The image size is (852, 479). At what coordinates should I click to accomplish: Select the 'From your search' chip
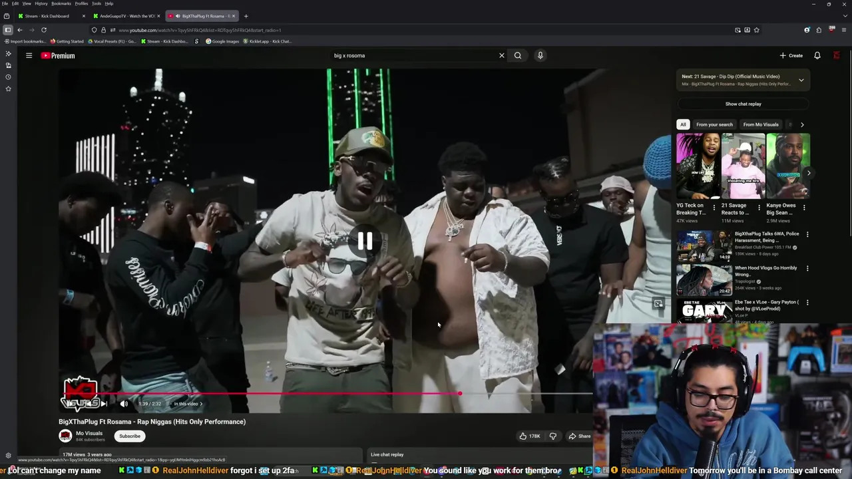point(714,124)
